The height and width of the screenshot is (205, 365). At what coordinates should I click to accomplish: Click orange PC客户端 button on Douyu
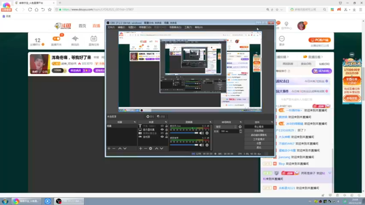[x=320, y=40]
